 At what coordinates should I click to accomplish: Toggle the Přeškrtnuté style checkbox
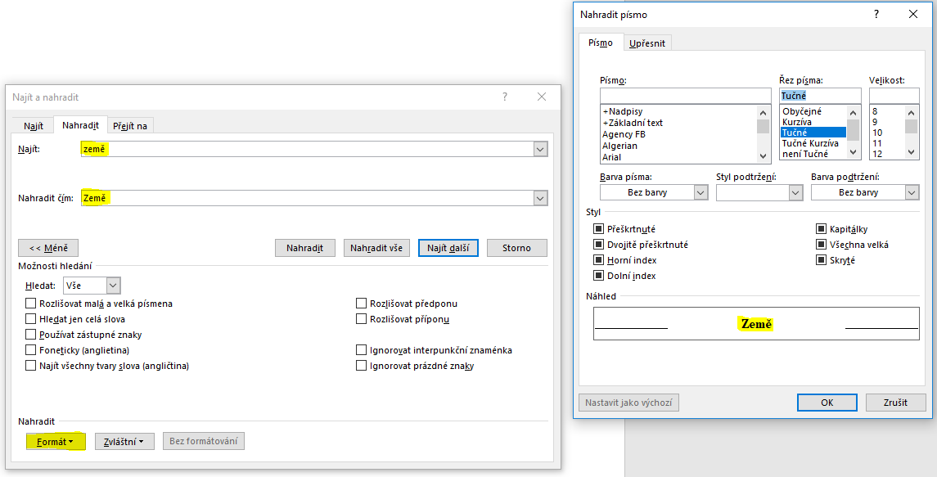click(x=599, y=229)
